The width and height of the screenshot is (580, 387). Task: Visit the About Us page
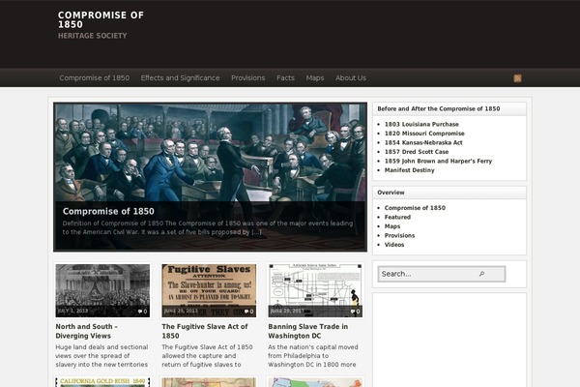(351, 77)
